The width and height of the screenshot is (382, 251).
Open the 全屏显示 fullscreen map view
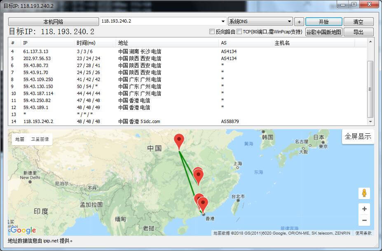(358, 137)
